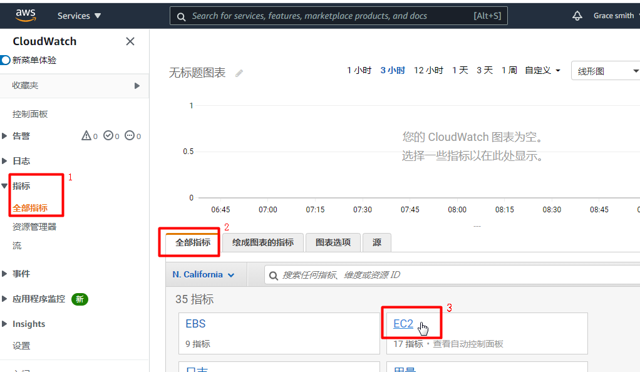Click the 35 指标 count heading
This screenshot has height=372, width=640.
tap(194, 299)
